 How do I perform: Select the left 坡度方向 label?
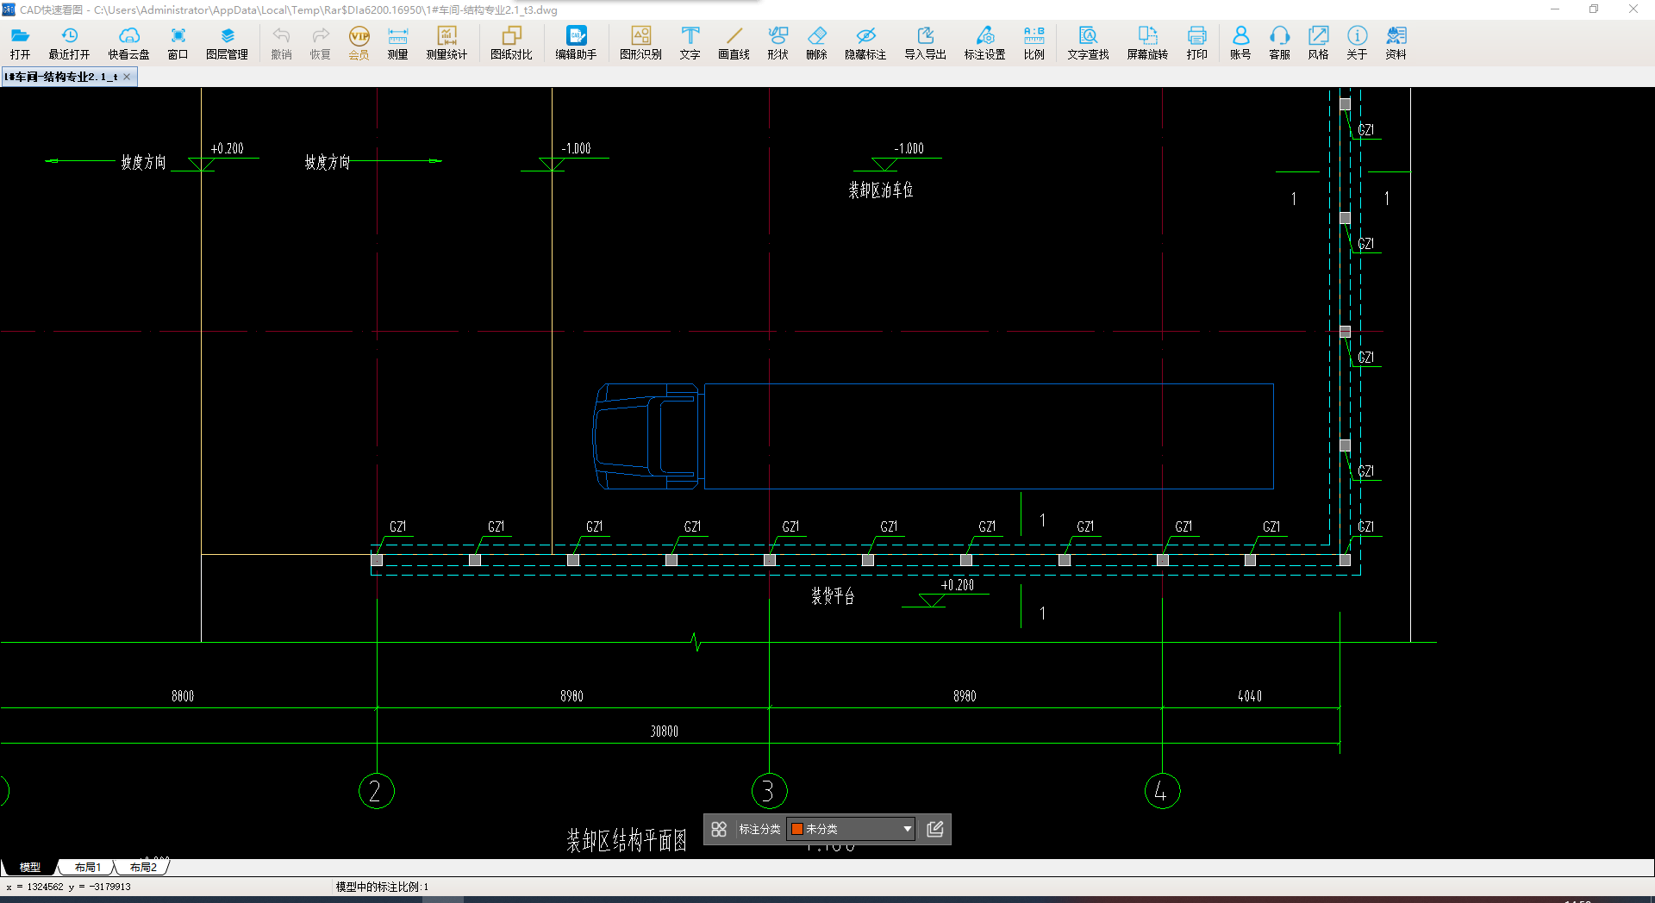[x=143, y=162]
